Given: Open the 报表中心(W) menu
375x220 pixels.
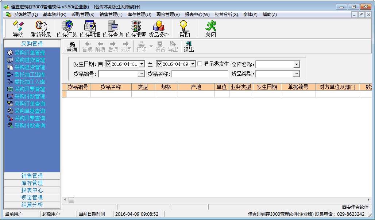Looking at the screenshot, I should click(197, 15).
